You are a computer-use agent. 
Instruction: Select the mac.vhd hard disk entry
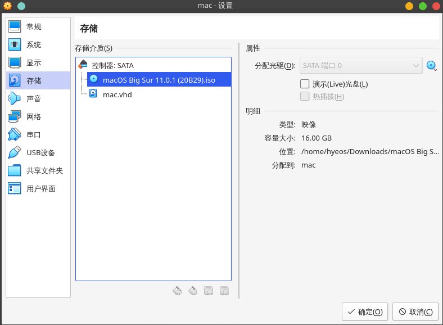[x=159, y=94]
